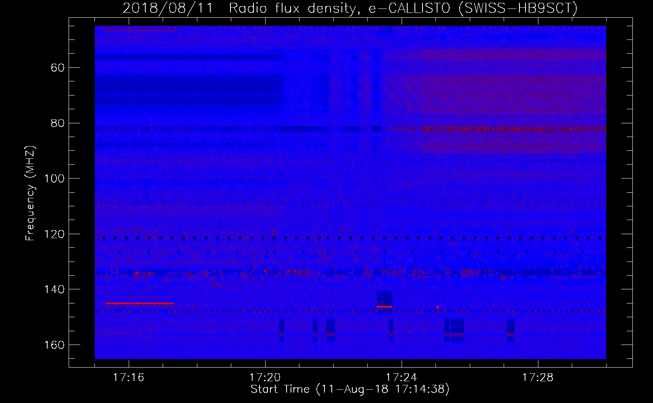The width and height of the screenshot is (653, 403).
Task: Click the 140 frequency tick label
Action: point(54,289)
